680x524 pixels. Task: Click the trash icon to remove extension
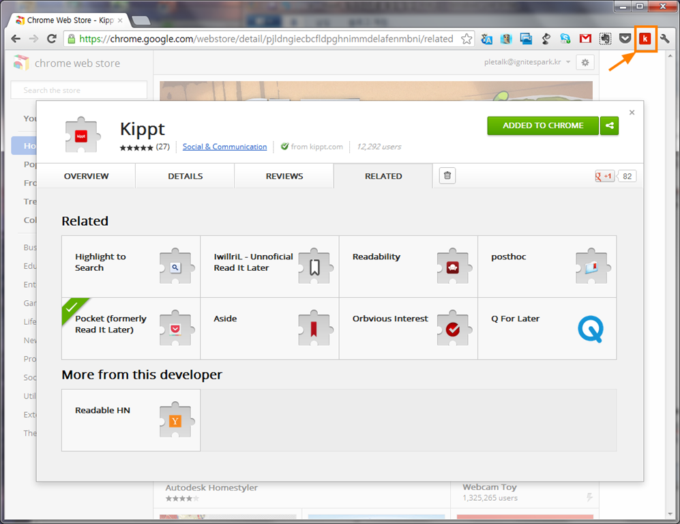[447, 176]
